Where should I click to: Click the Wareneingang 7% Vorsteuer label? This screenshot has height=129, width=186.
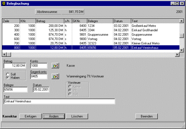(85, 76)
